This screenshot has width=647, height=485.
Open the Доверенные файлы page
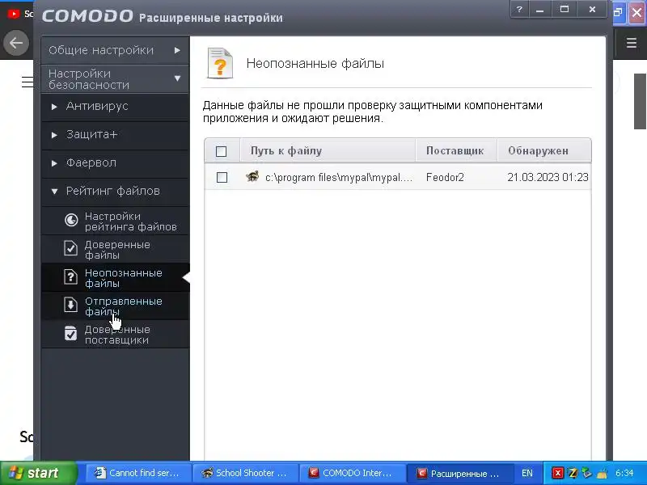point(115,250)
